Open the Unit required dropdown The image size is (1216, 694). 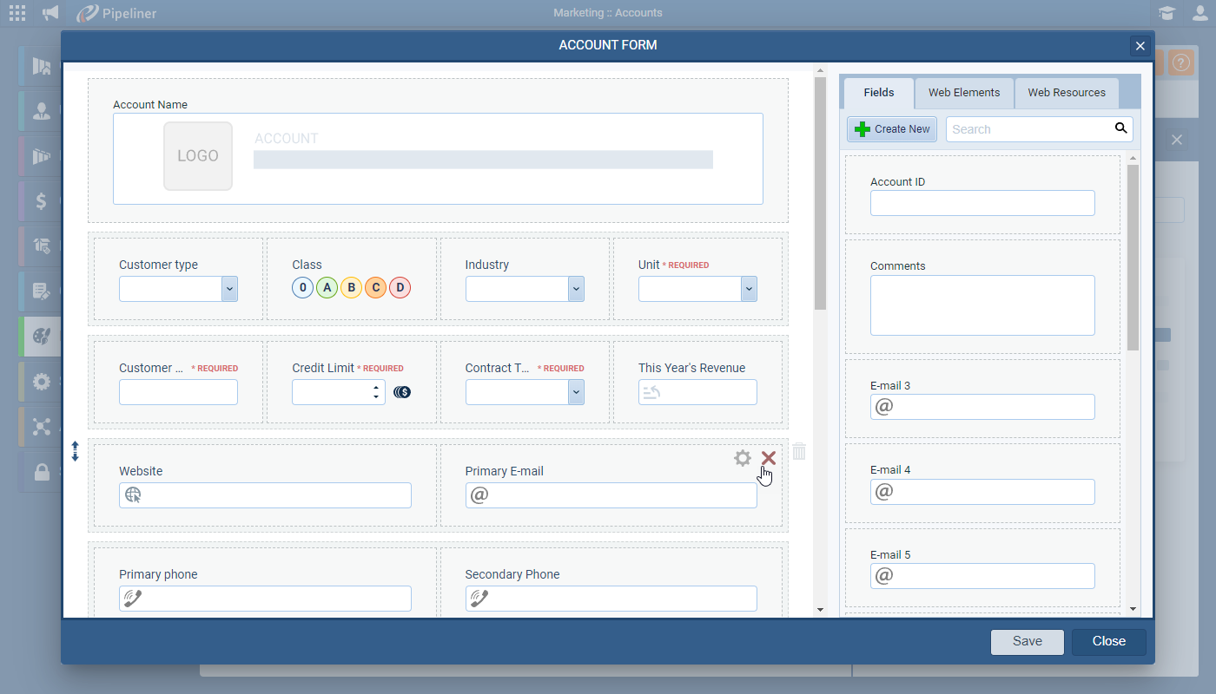click(749, 289)
